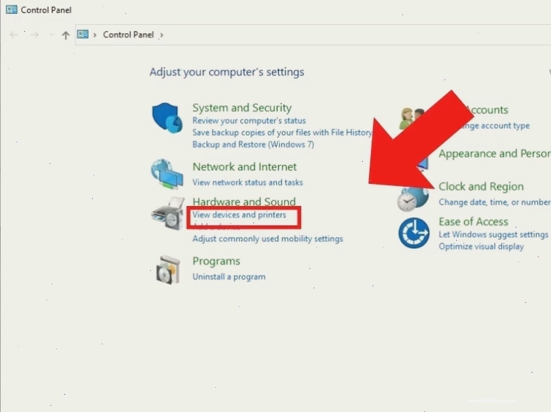
Task: Open Adjust commonly used mobility settings
Action: (267, 239)
